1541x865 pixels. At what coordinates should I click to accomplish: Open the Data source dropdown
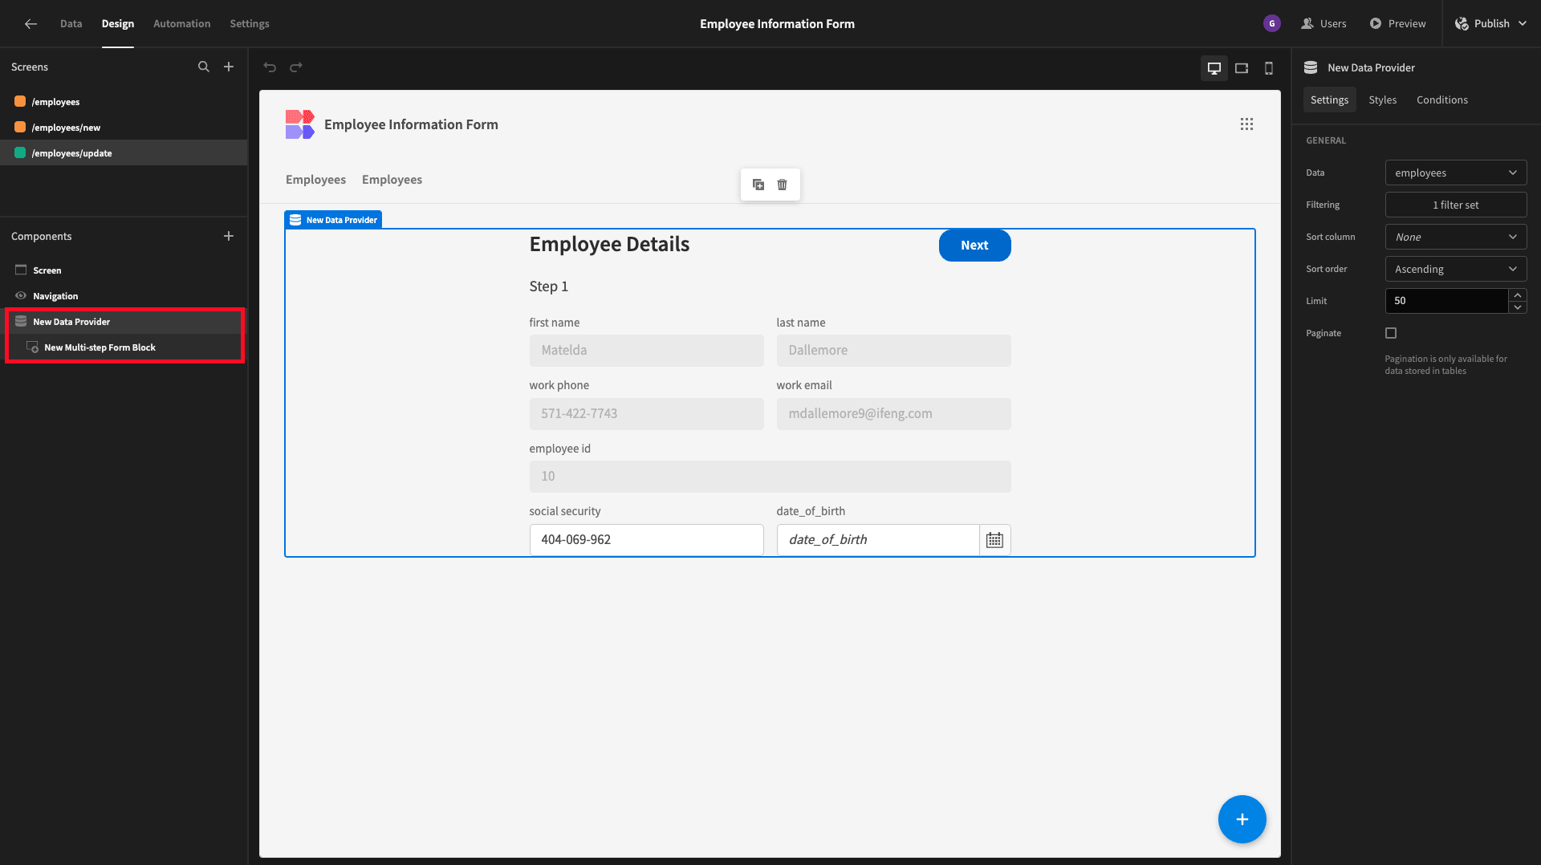pos(1455,173)
